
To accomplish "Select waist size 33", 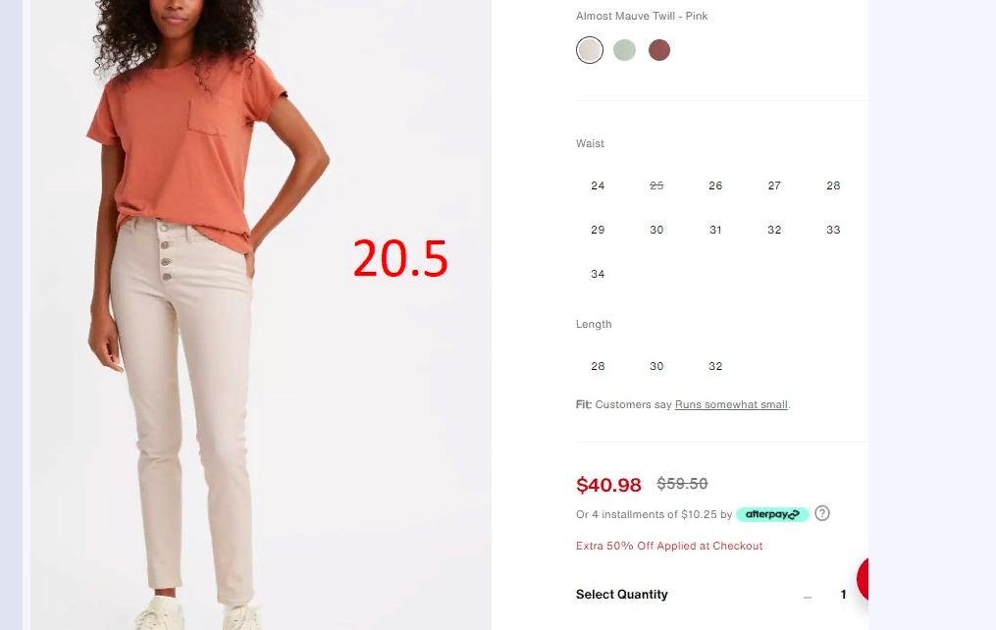I will (833, 230).
